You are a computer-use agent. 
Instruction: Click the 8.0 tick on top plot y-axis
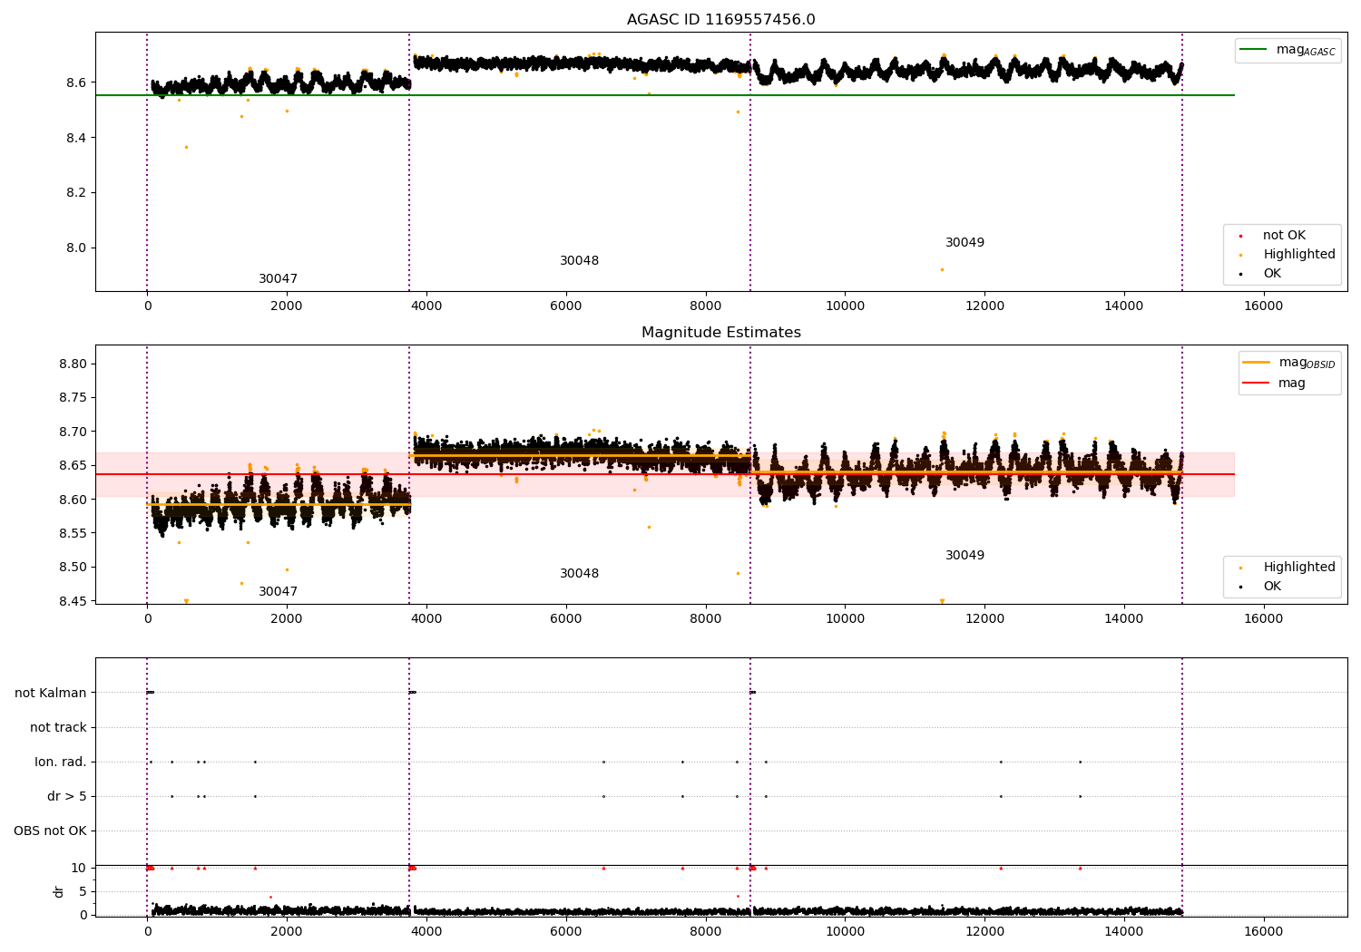pyautogui.click(x=75, y=248)
